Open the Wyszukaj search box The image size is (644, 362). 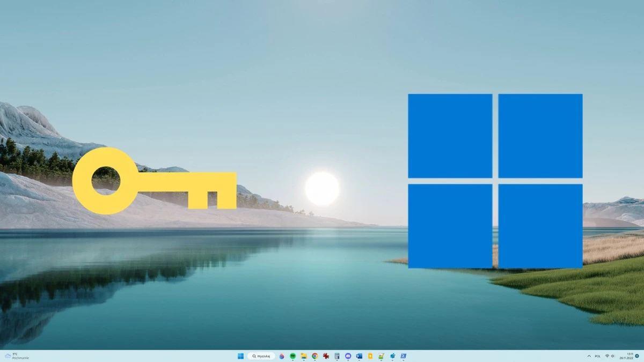[x=262, y=356]
